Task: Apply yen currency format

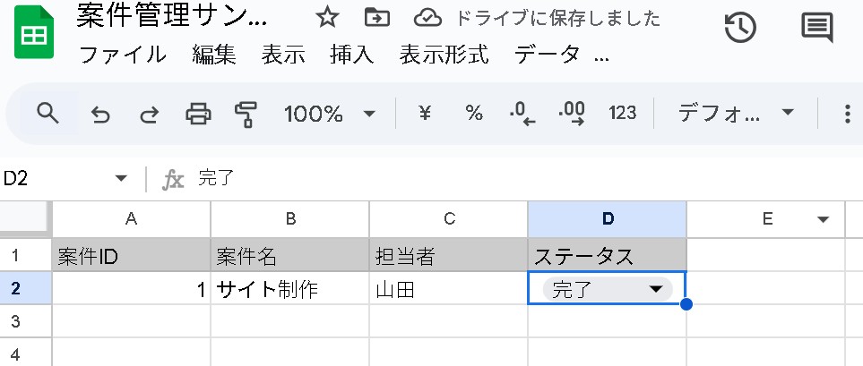Action: (426, 114)
